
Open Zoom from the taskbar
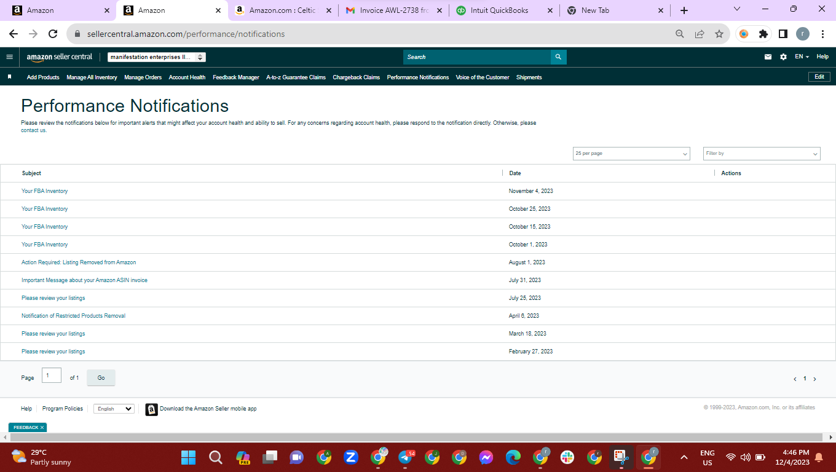pyautogui.click(x=351, y=457)
